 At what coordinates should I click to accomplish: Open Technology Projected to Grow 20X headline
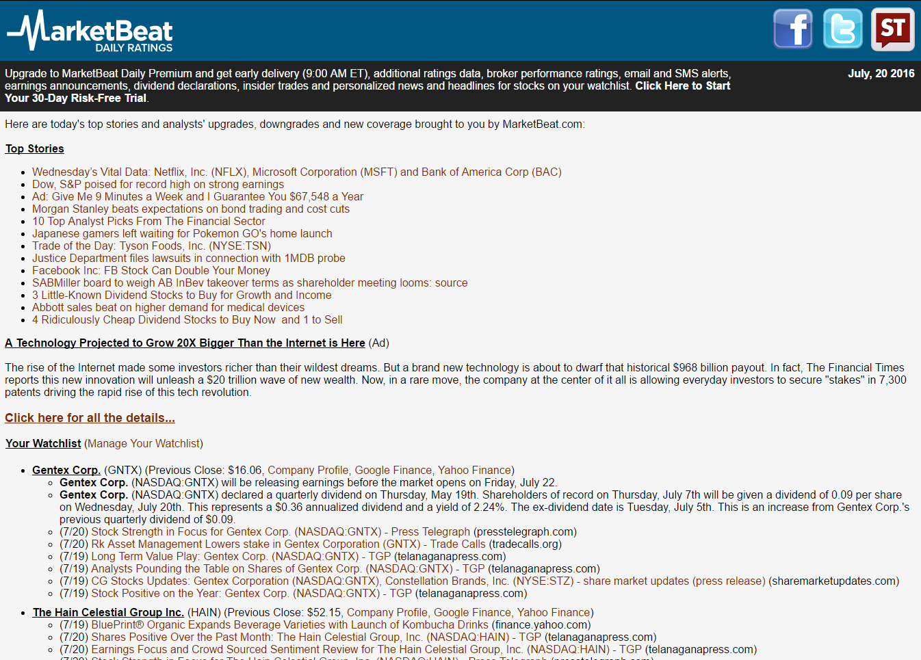[185, 343]
